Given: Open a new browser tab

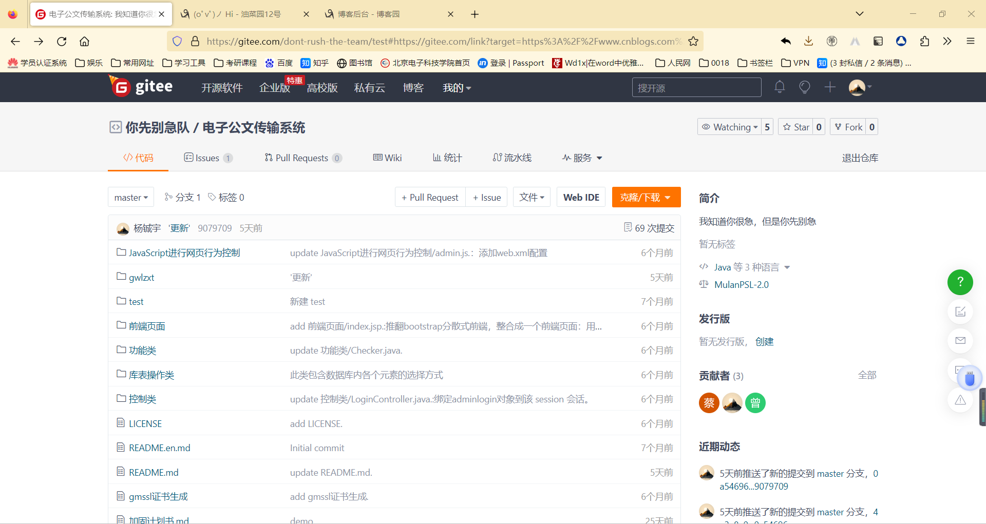Looking at the screenshot, I should [475, 14].
